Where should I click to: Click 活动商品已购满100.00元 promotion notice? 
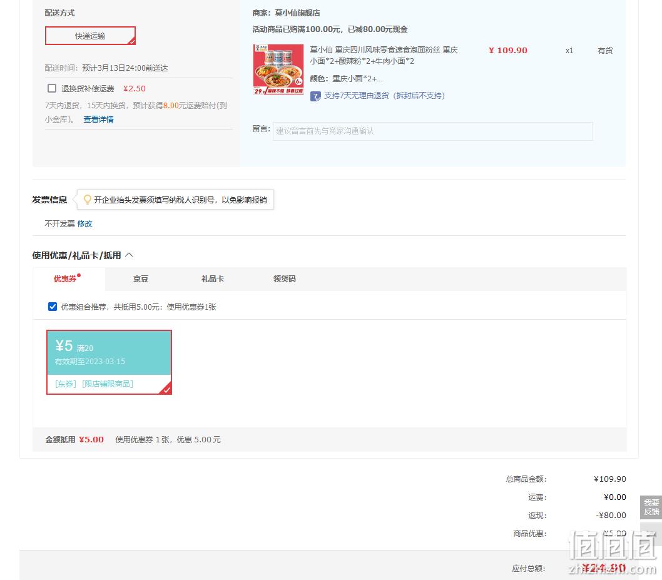tap(330, 29)
